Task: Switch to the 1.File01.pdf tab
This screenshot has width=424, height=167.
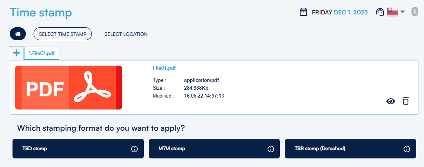Action: [41, 53]
